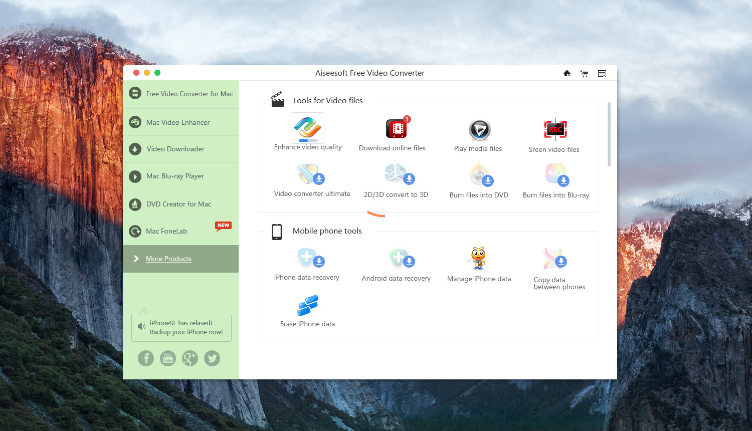Expand More Products chevron arrow
The height and width of the screenshot is (431, 752).
[136, 259]
